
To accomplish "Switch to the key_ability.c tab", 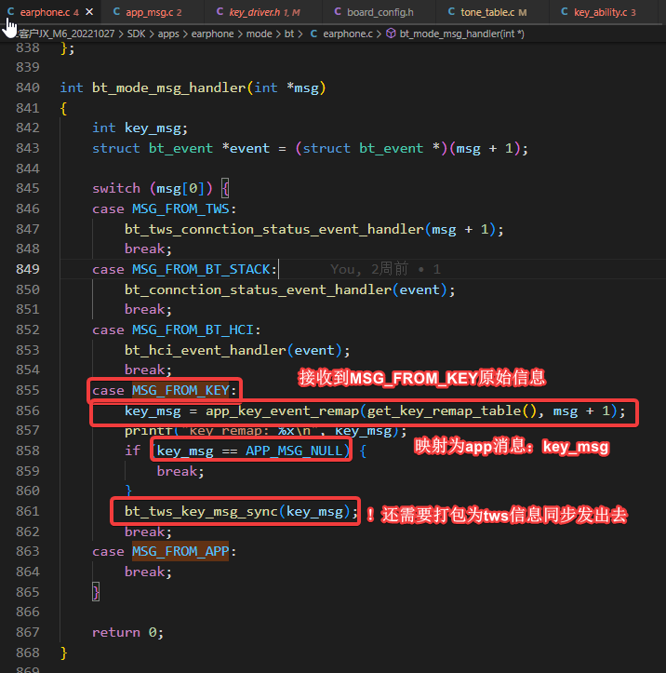I will tap(604, 12).
